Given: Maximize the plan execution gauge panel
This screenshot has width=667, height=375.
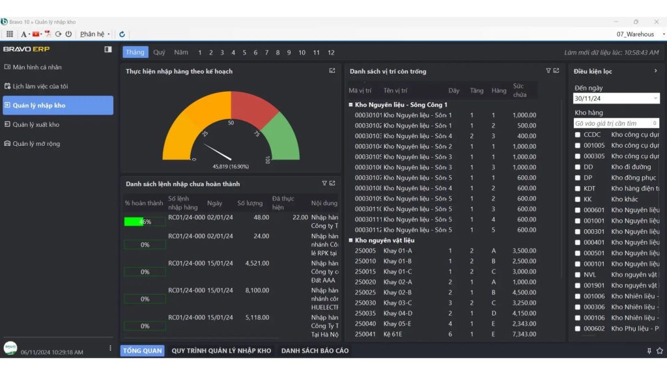Looking at the screenshot, I should 332,70.
